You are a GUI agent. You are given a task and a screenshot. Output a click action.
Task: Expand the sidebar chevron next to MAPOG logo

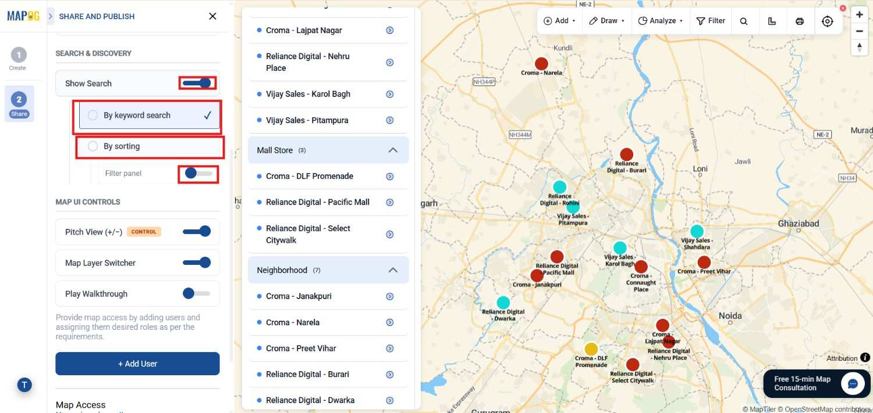point(51,16)
